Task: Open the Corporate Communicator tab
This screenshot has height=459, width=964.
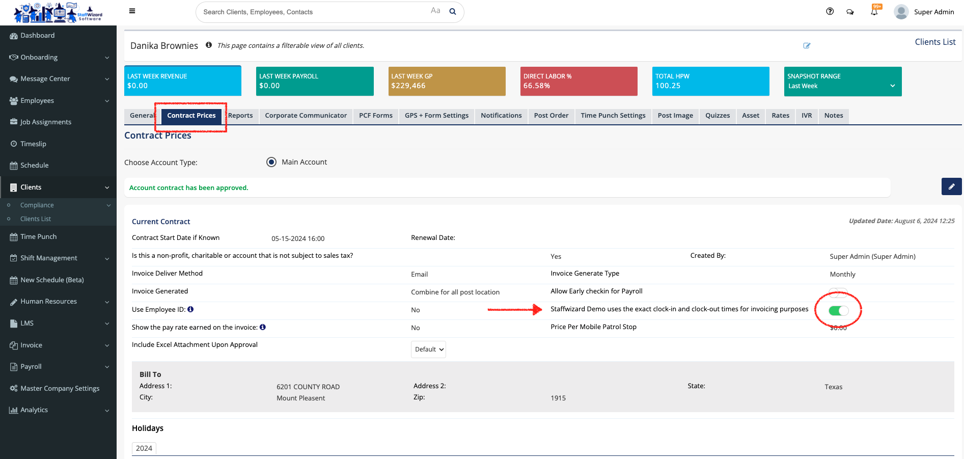Action: coord(306,116)
